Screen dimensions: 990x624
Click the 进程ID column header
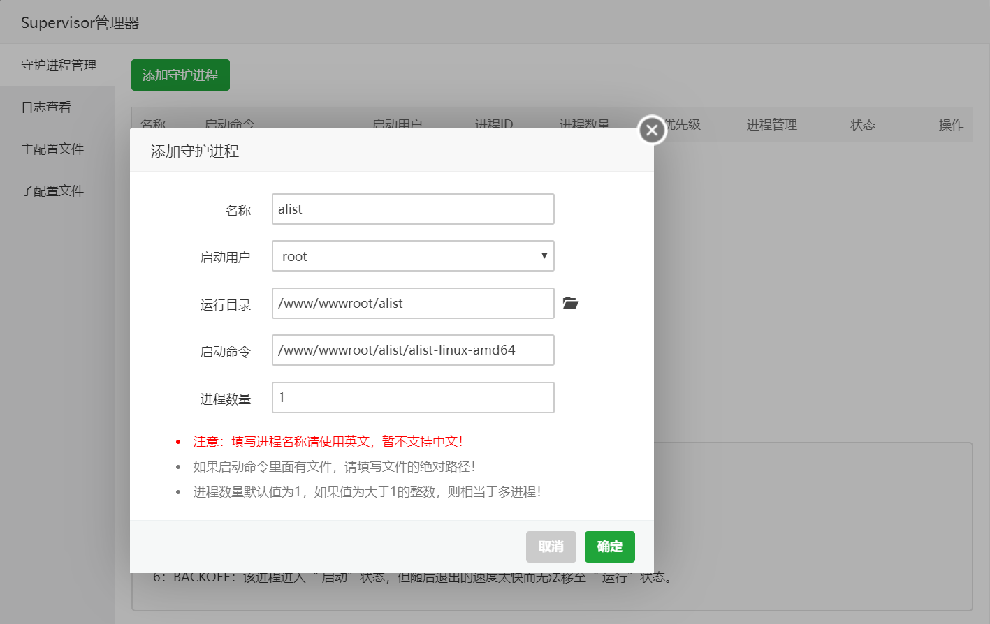tap(494, 124)
